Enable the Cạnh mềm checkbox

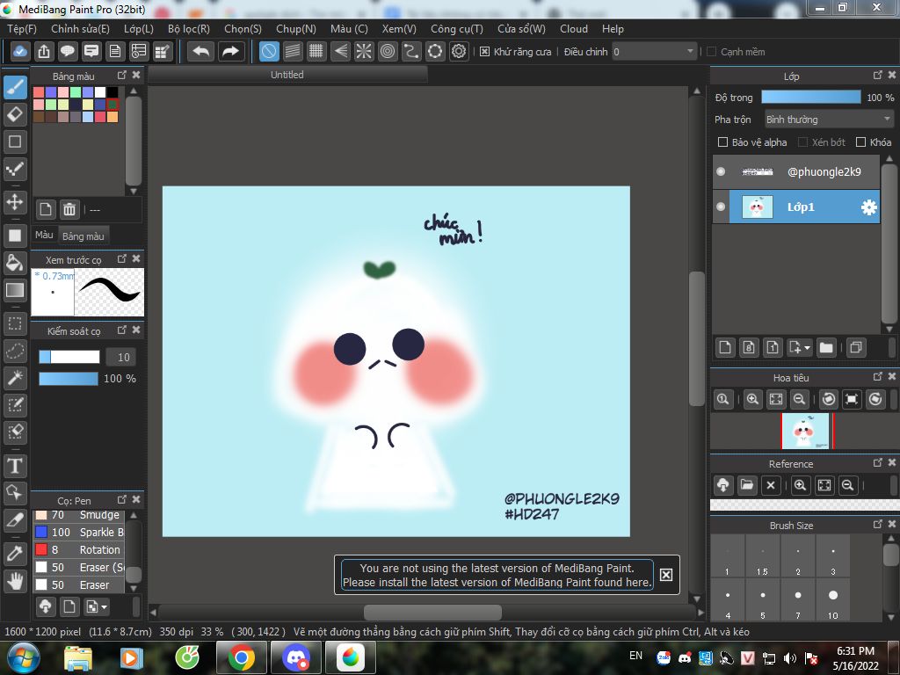pos(712,52)
